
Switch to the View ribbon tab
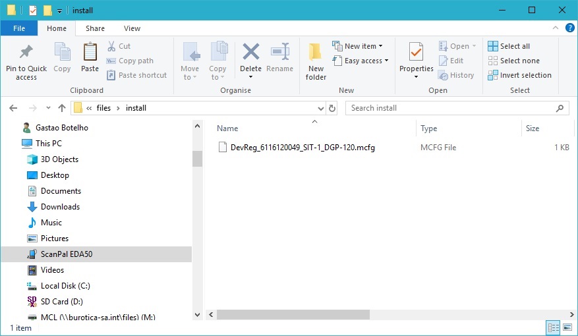(x=132, y=28)
